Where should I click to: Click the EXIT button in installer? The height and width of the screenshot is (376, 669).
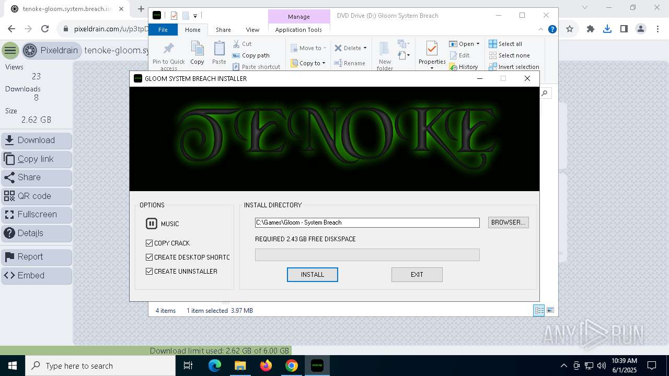(x=417, y=275)
